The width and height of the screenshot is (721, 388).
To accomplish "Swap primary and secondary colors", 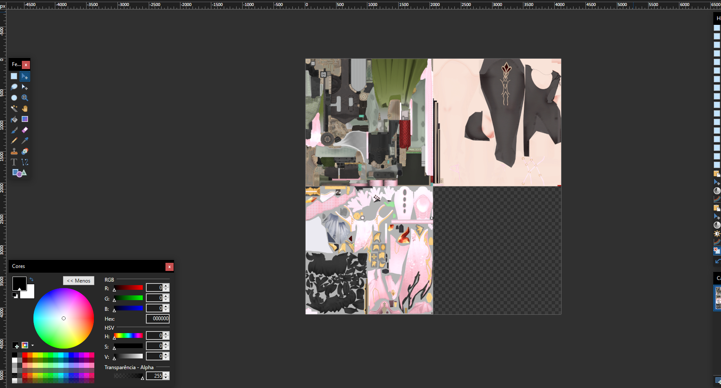I will (31, 280).
